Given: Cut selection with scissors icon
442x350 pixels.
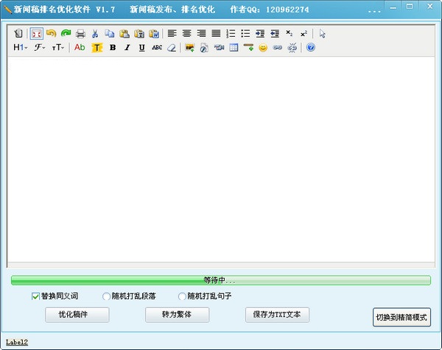Looking at the screenshot, I should tap(95, 34).
